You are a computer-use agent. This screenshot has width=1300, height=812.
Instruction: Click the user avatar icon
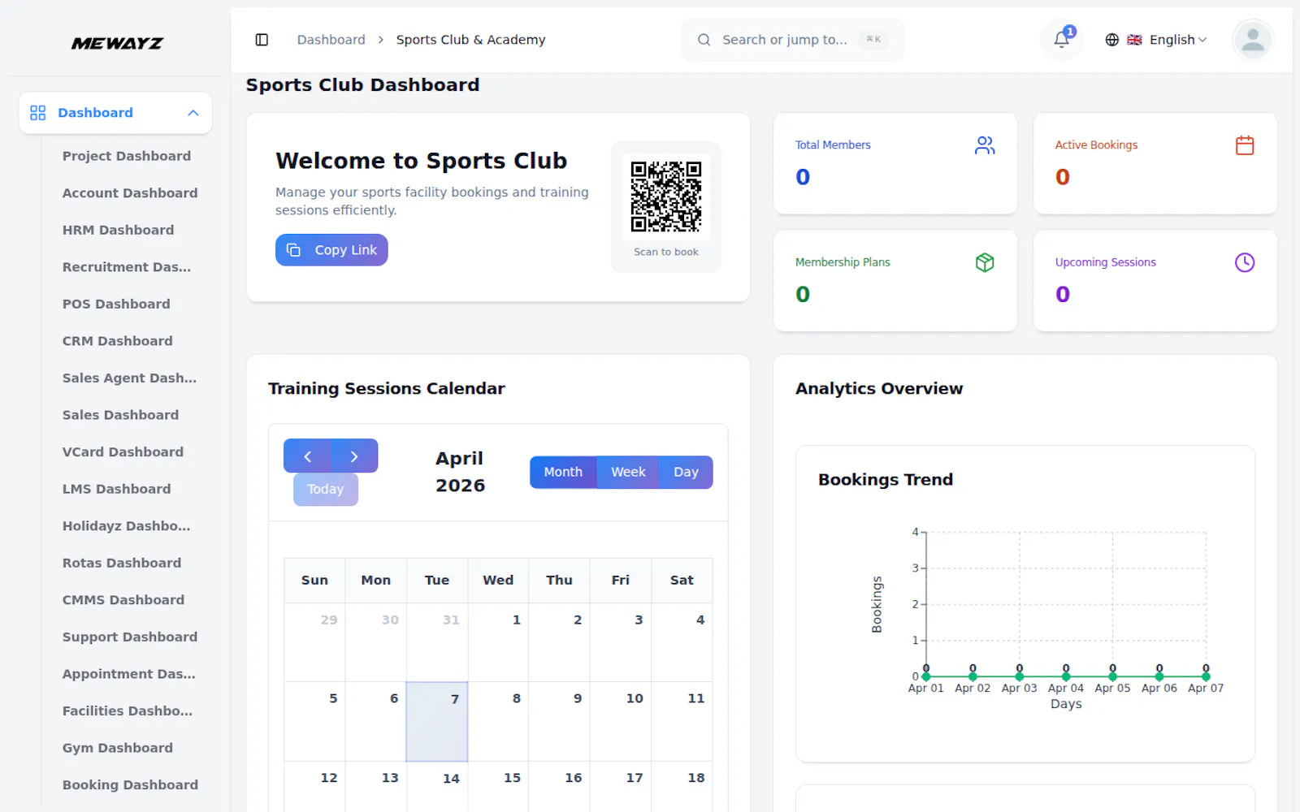pyautogui.click(x=1252, y=40)
